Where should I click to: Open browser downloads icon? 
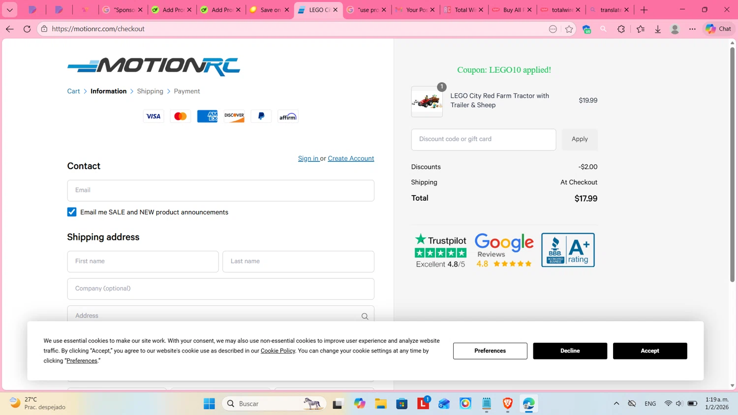tap(658, 29)
